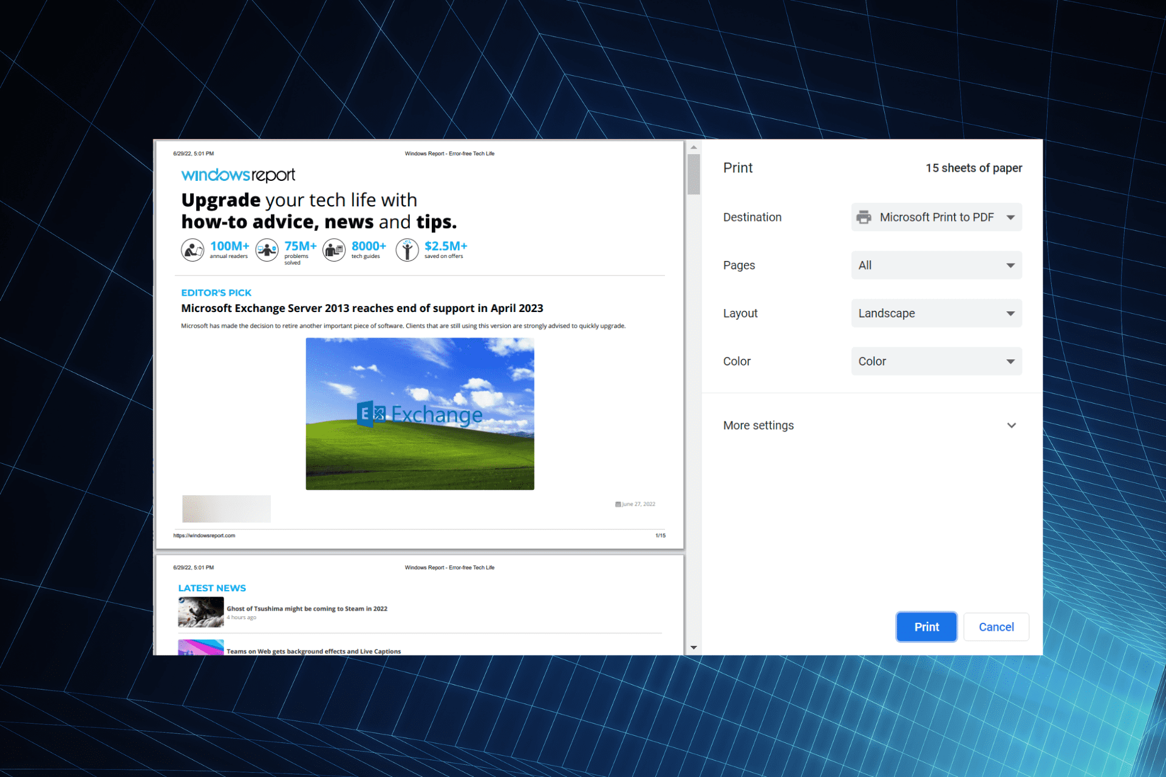Click the saved on offers icon
The image size is (1166, 777).
point(407,249)
